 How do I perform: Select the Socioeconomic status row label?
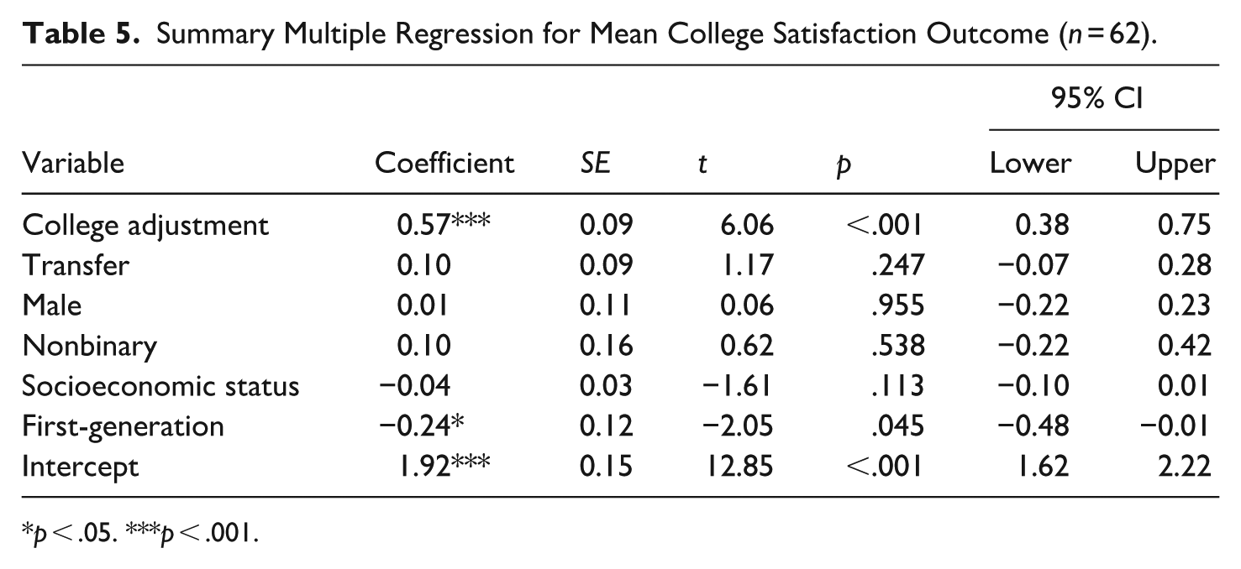tap(160, 386)
